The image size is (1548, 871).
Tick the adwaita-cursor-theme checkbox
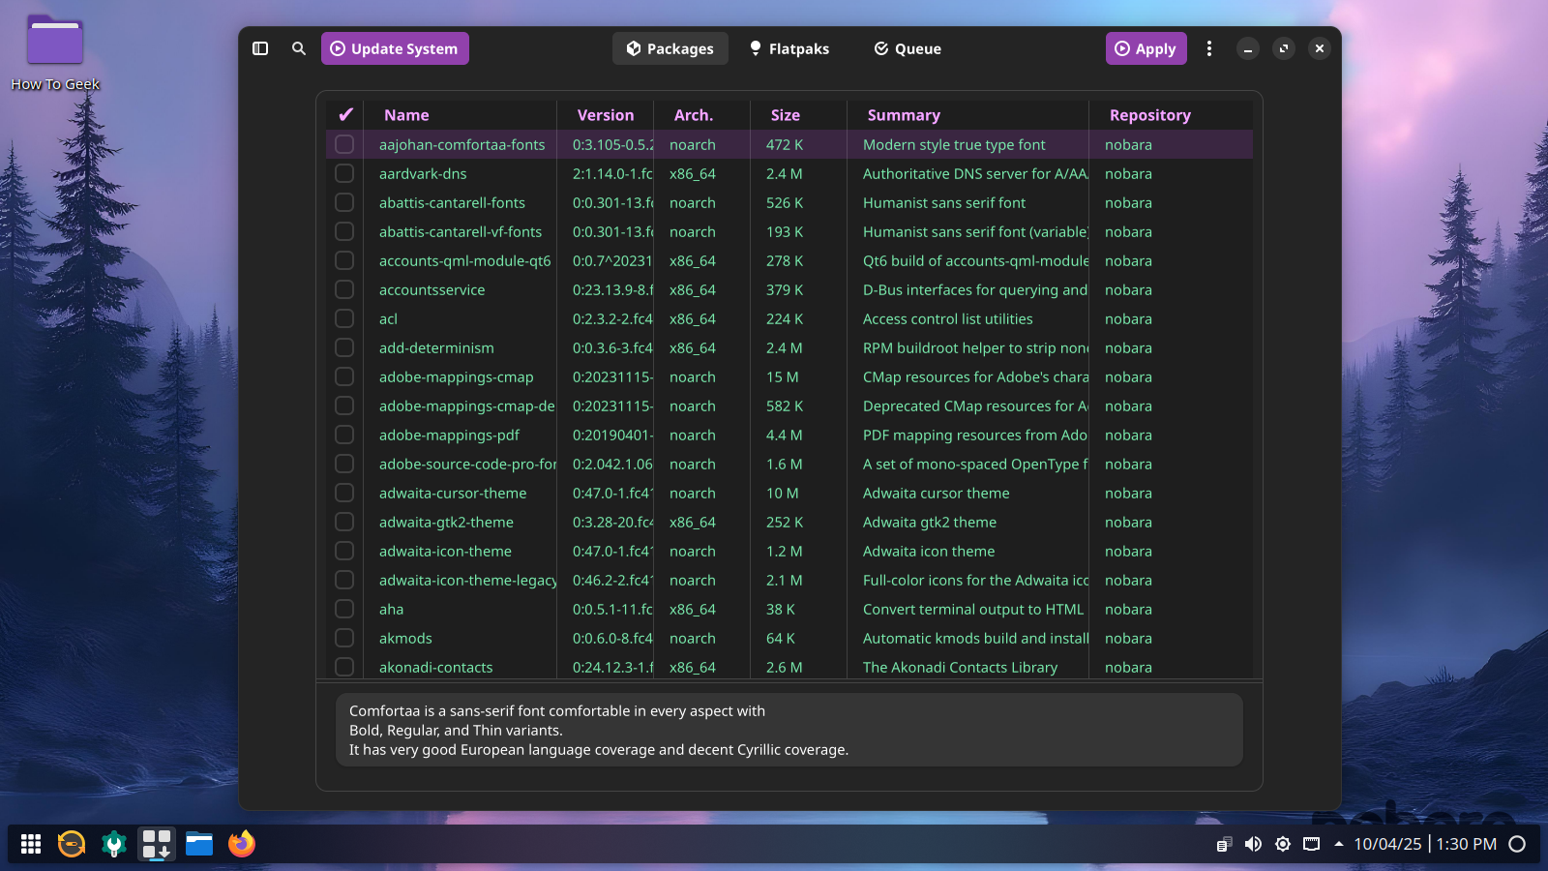pos(344,493)
